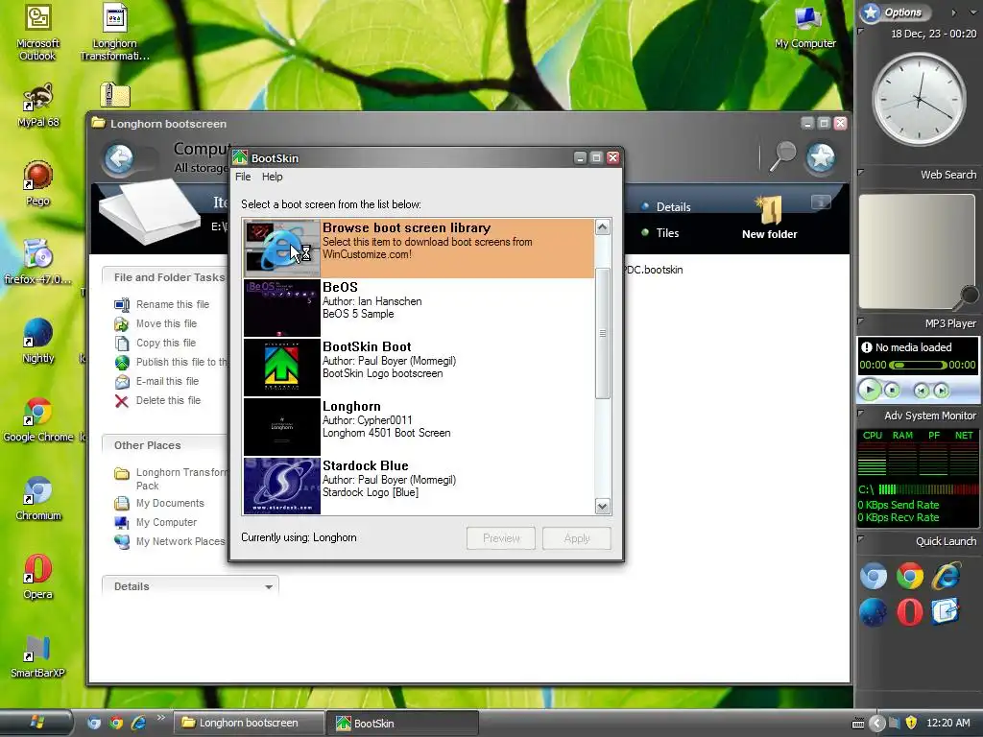The height and width of the screenshot is (737, 983).
Task: Click the magnifier search icon in explorer window
Action: [782, 155]
